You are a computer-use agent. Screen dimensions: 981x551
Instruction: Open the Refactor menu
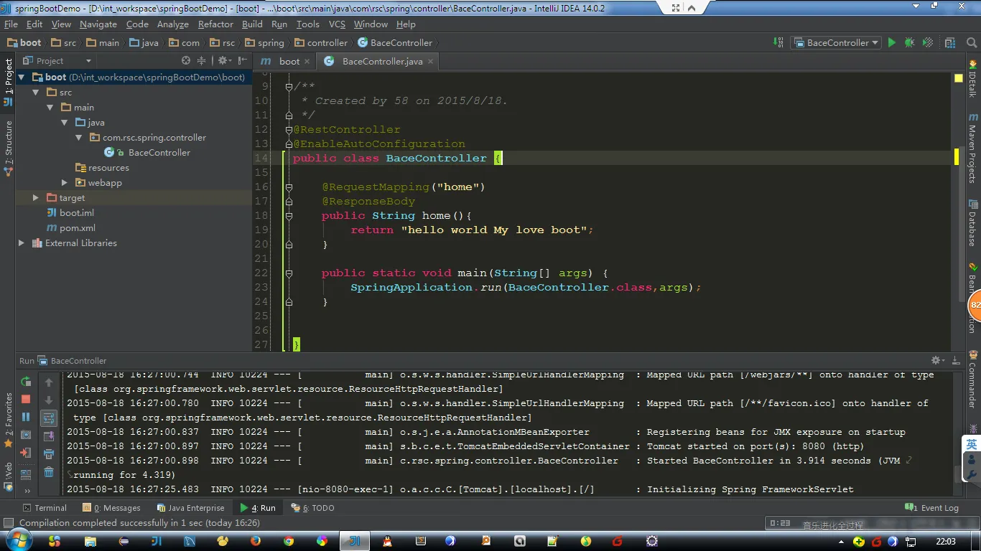point(215,24)
